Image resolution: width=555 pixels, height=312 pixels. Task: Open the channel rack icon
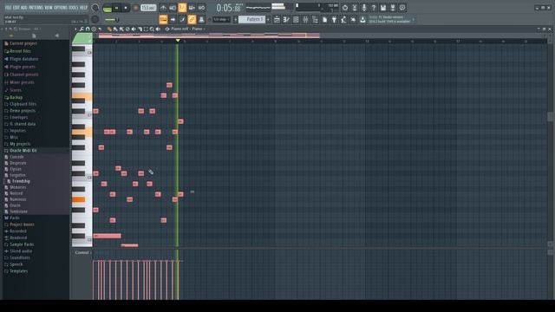[x=296, y=20]
